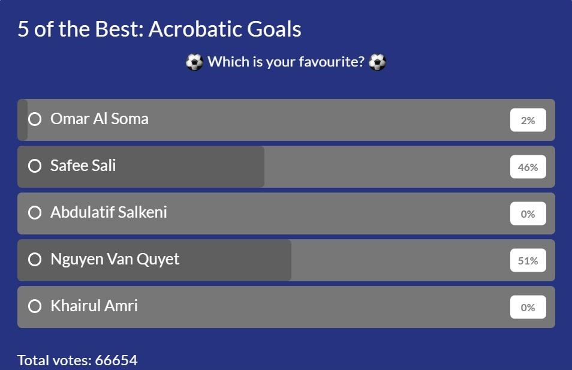The image size is (572, 370).
Task: Click the soccer ball icon right of question
Action: (377, 62)
